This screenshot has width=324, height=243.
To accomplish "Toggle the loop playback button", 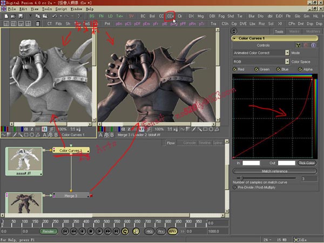I will coord(125,232).
